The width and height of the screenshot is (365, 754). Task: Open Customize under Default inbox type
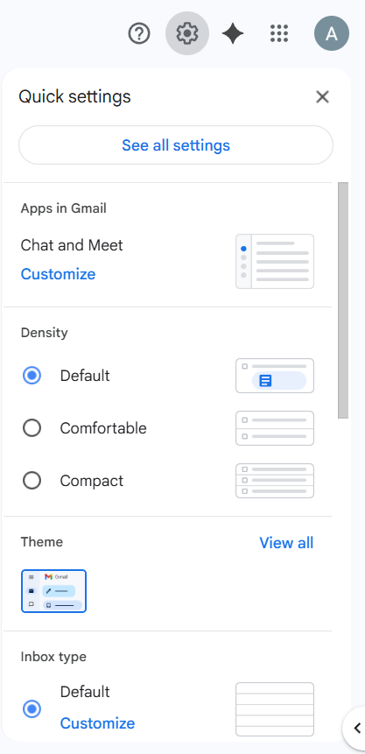click(98, 723)
